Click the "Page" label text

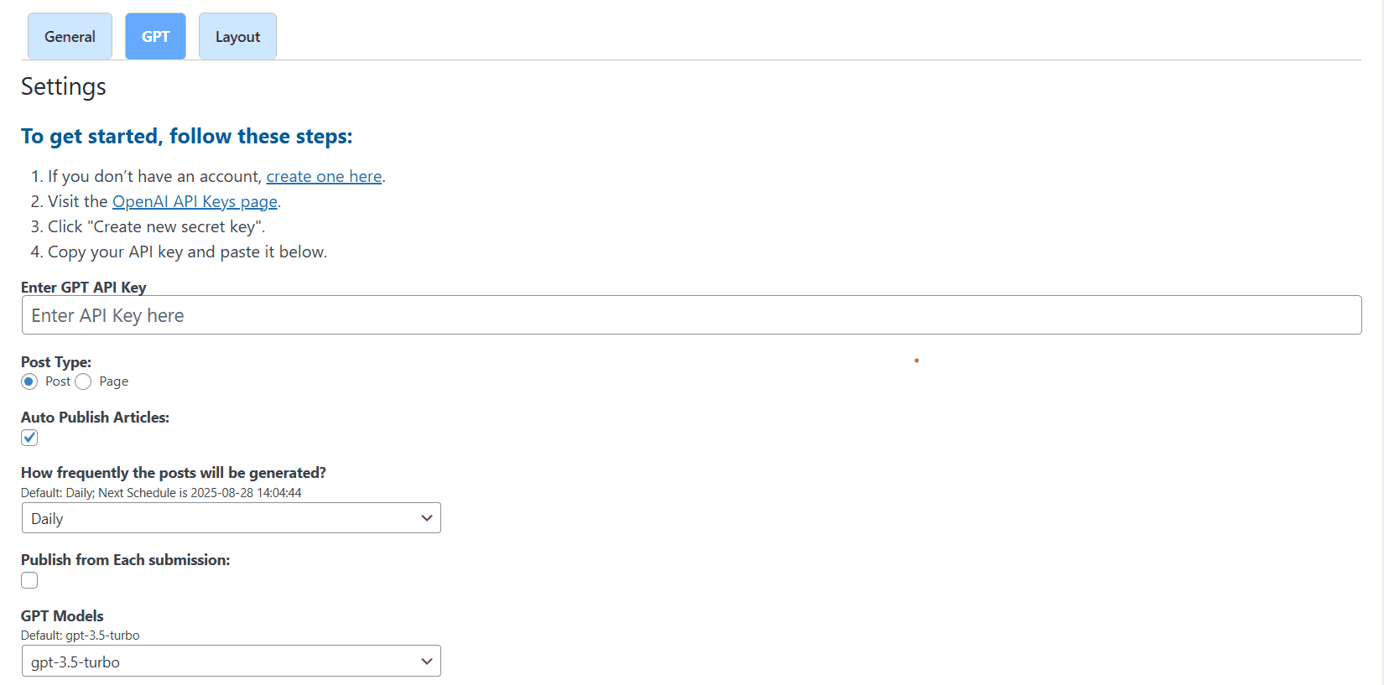[113, 381]
